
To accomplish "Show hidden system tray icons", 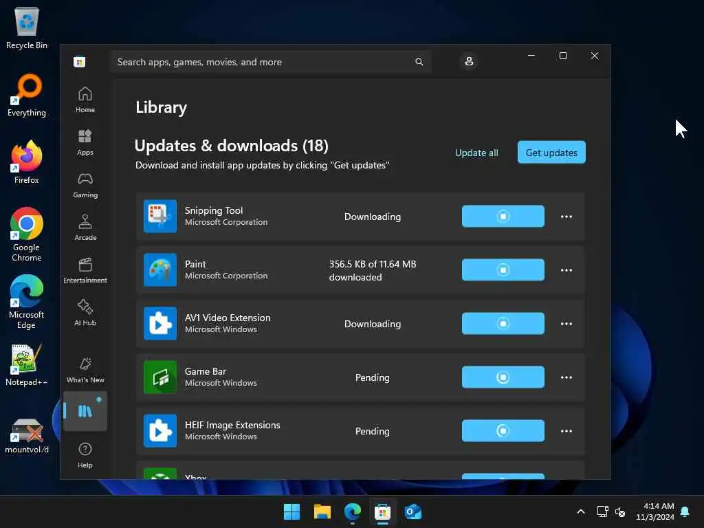I will pos(580,511).
